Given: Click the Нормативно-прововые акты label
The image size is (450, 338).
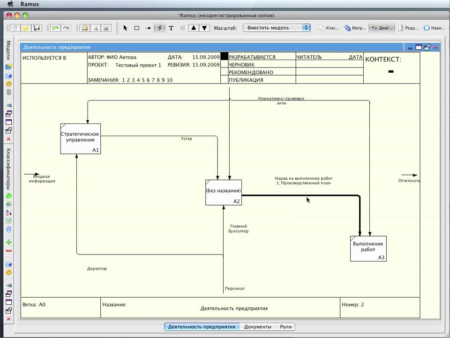Looking at the screenshot, I should click(281, 100).
